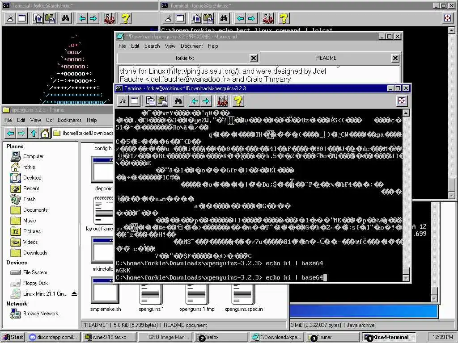Switch to the forkie.txt tab in Mousepad

coord(185,58)
